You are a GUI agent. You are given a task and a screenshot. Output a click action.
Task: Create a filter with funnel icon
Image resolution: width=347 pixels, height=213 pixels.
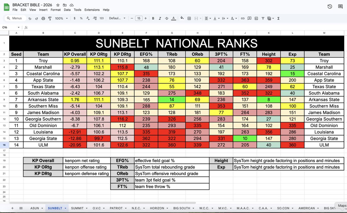click(x=263, y=18)
